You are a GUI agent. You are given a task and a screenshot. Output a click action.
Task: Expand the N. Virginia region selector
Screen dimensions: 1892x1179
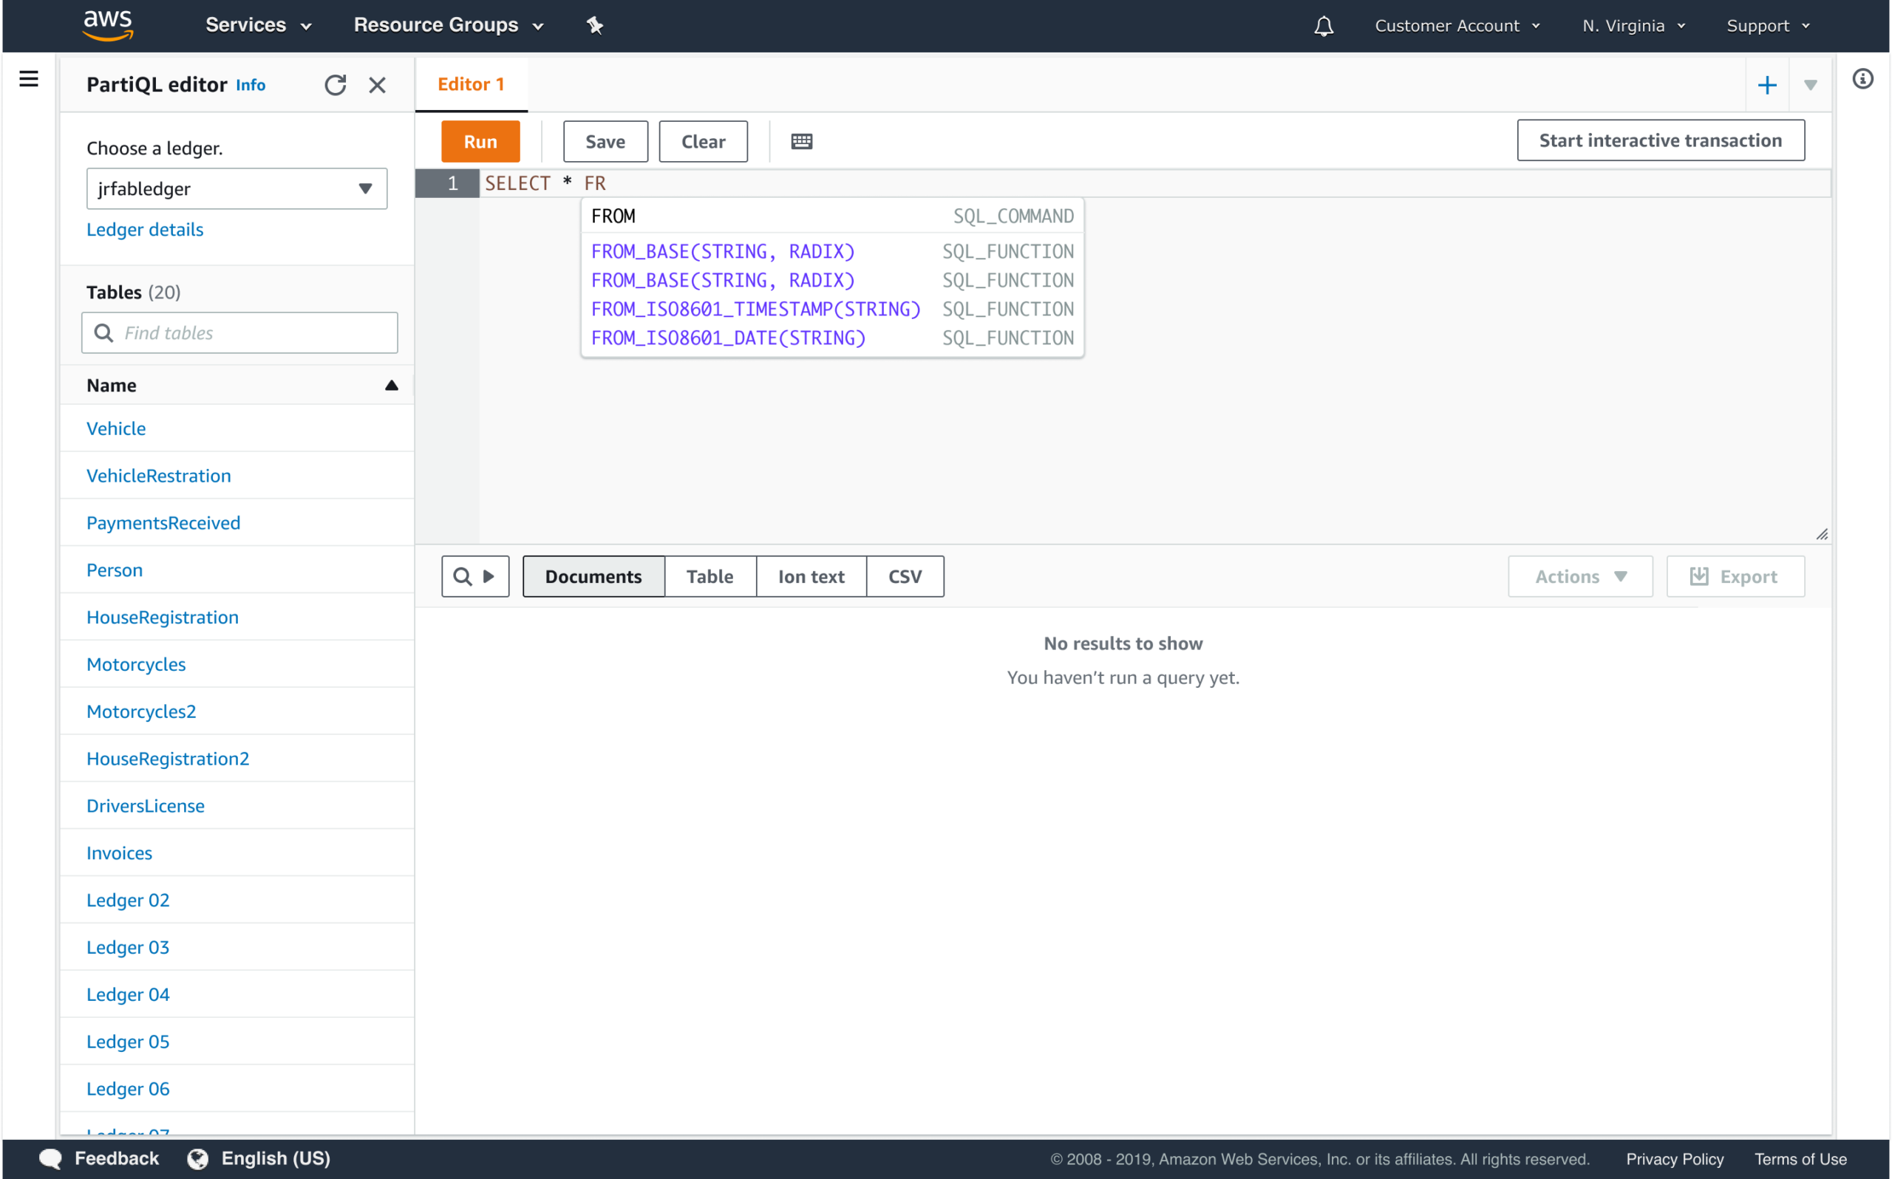click(x=1633, y=25)
